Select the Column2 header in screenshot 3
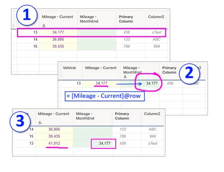Screen dimensions: 224x172 coord(152,114)
